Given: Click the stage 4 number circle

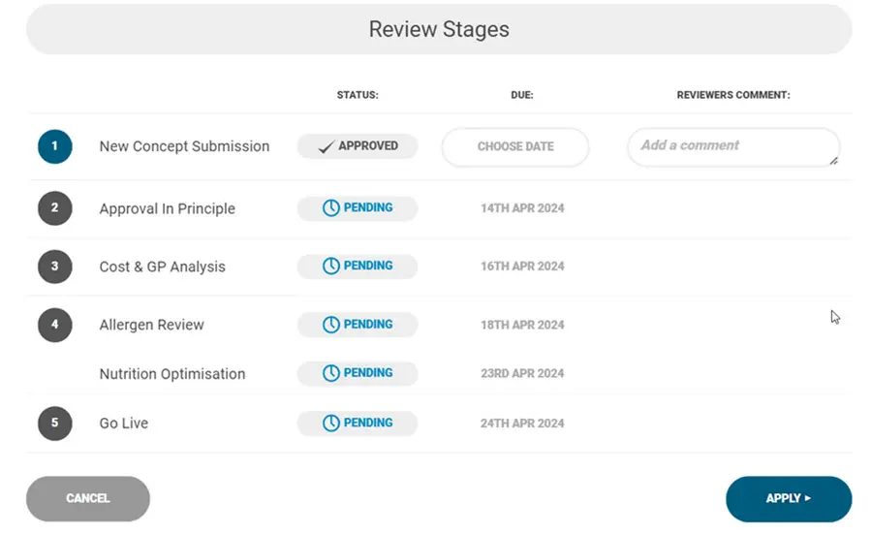Looking at the screenshot, I should tap(55, 325).
